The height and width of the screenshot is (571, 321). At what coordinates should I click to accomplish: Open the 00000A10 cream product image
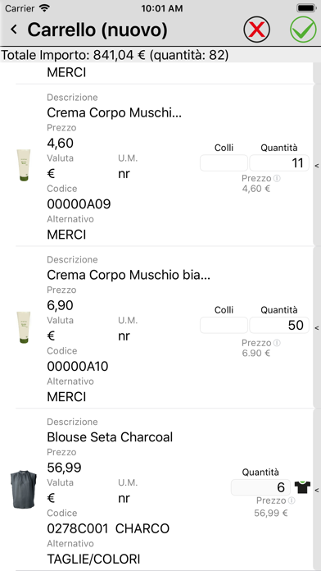[x=24, y=327]
